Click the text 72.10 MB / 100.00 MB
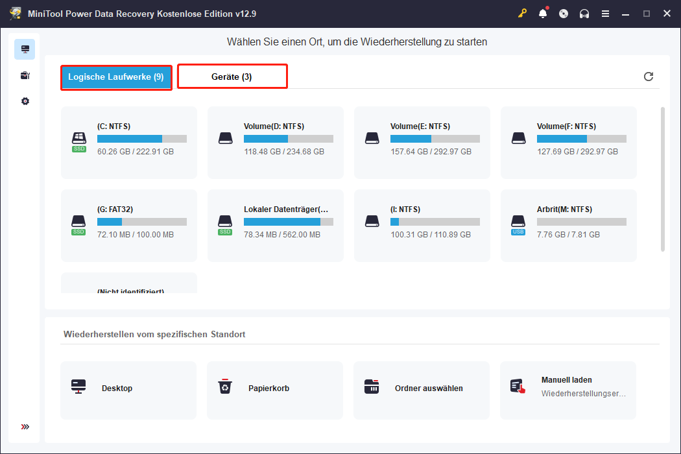681x454 pixels. click(136, 235)
